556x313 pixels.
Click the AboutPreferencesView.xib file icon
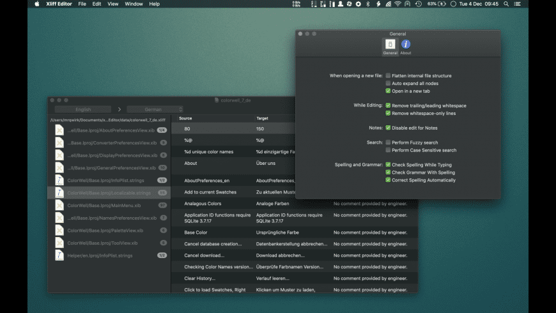coord(59,130)
